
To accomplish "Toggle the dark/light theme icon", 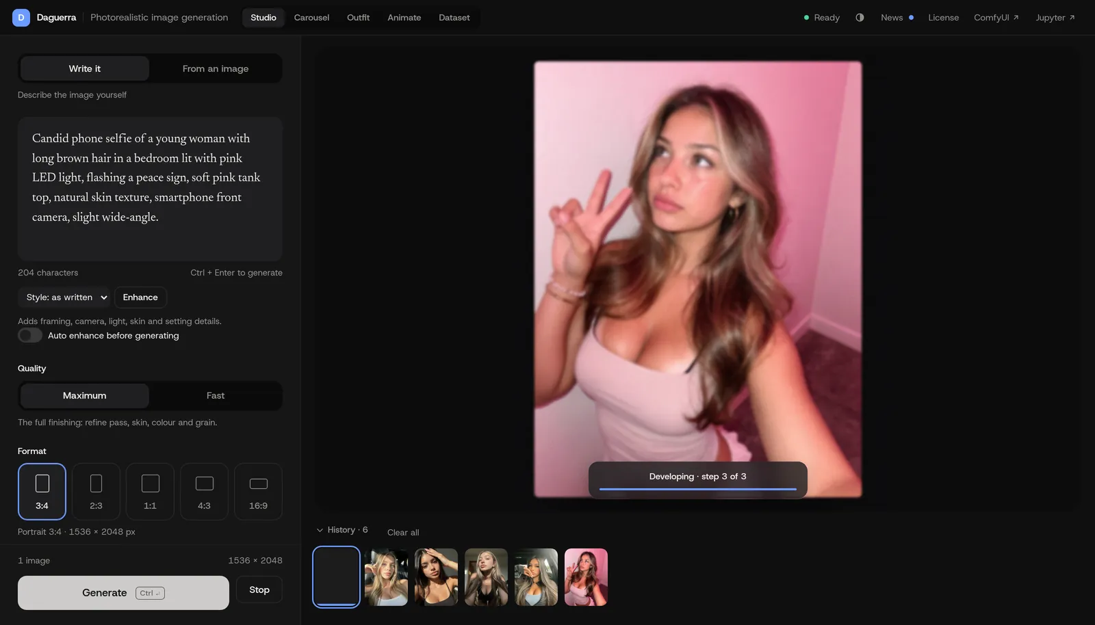I will click(860, 17).
